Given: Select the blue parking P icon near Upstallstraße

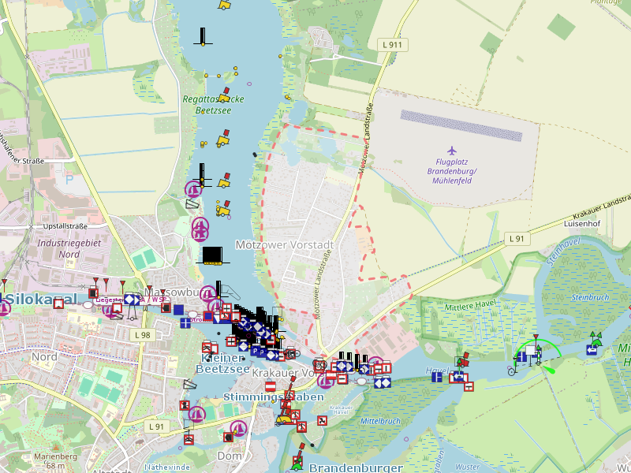Looking at the screenshot, I should coord(69,179).
